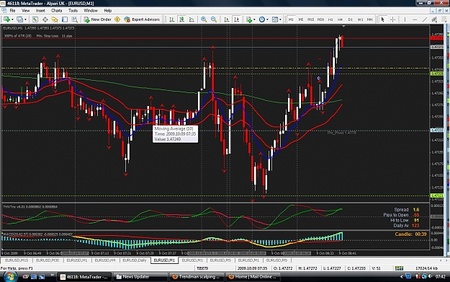The width and height of the screenshot is (450, 282).
Task: Select the Crosshair tool
Action: pos(392,19)
